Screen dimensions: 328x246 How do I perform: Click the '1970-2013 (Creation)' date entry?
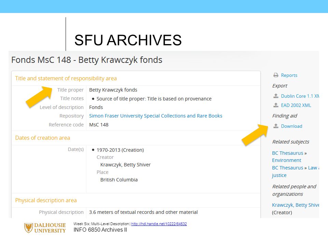[120, 150]
